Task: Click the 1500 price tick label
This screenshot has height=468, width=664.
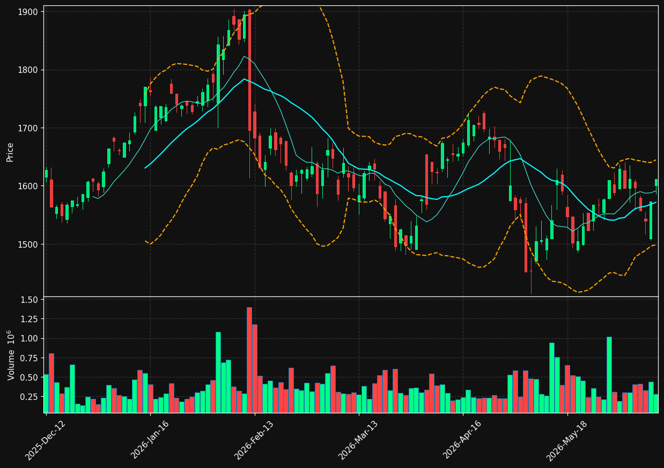Action: click(x=28, y=244)
